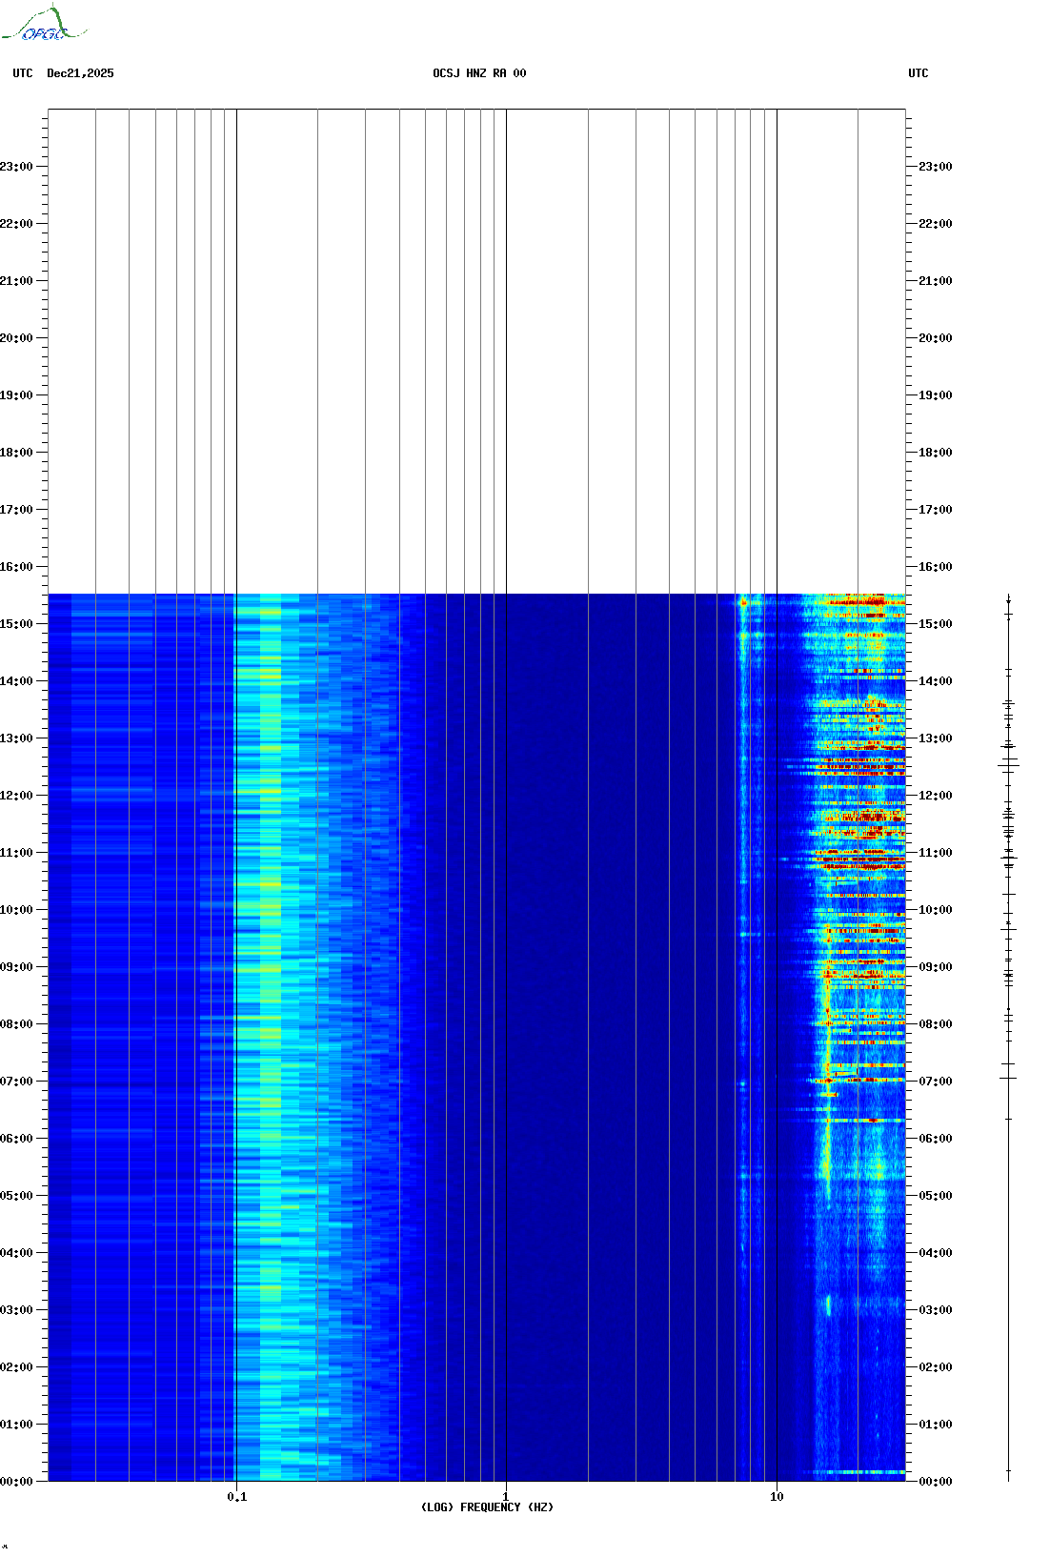
Task: Click the right axis 12:00 label
Action: pyautogui.click(x=936, y=796)
